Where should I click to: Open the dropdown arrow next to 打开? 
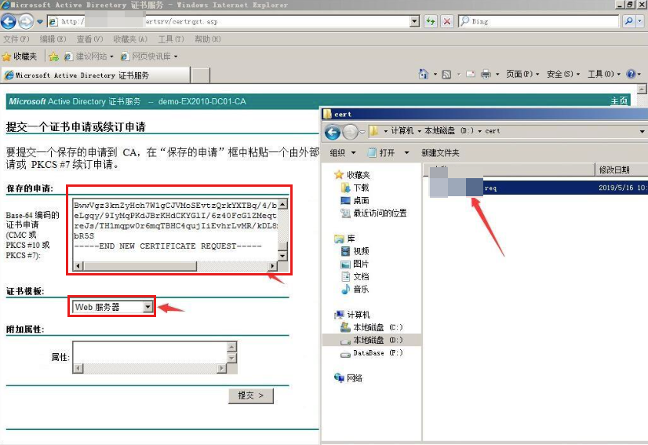pyautogui.click(x=406, y=153)
